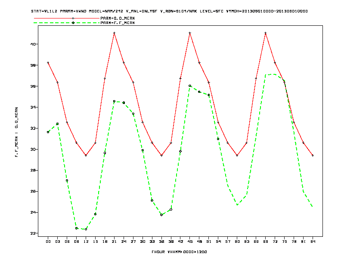Click the x-axis tick label 12

(86, 242)
